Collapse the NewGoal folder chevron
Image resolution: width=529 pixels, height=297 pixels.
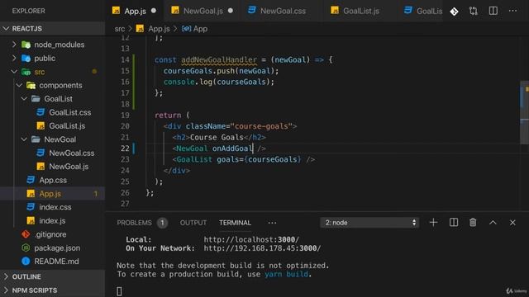pyautogui.click(x=24, y=139)
